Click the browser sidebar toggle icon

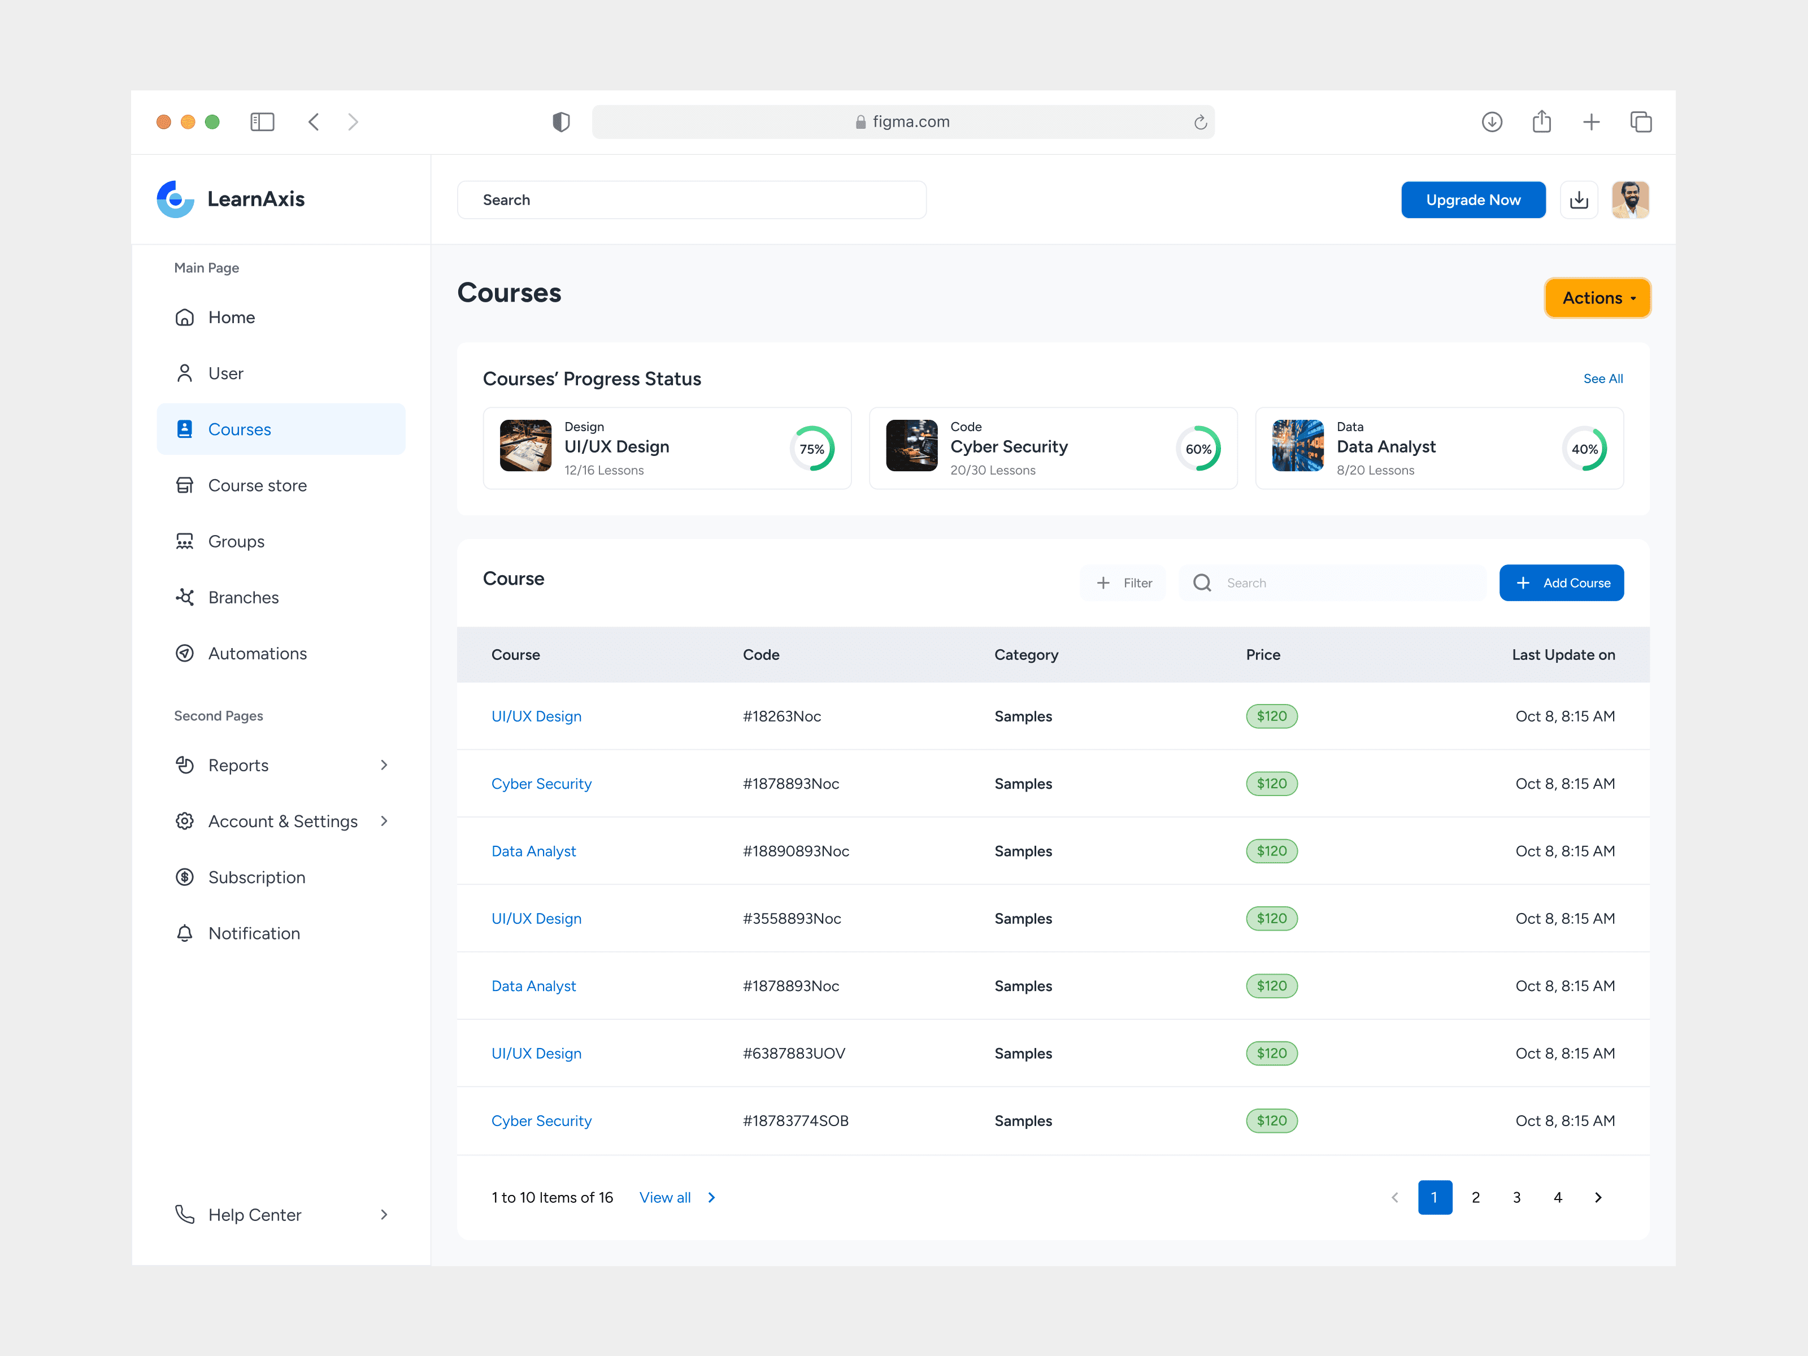[x=262, y=122]
